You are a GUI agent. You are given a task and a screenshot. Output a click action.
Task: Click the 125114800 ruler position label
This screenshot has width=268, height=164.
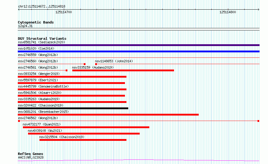pos(228,12)
